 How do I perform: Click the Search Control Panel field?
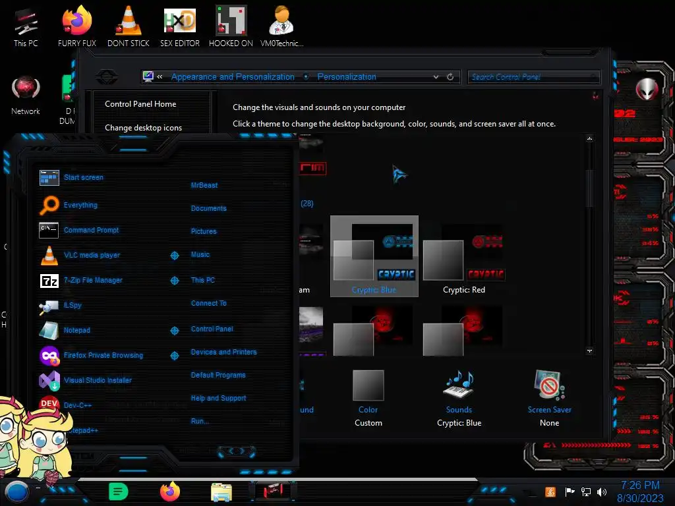coord(533,77)
